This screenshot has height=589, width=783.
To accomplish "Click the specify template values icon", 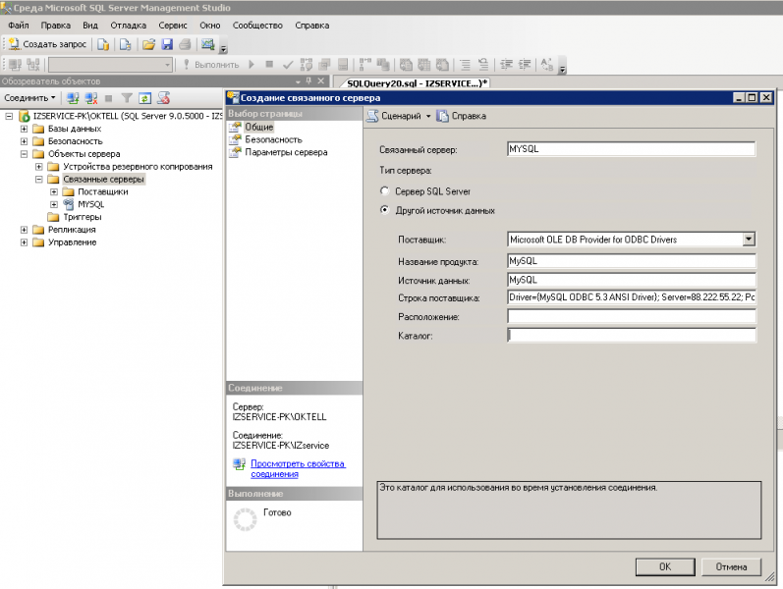I will pos(547,65).
